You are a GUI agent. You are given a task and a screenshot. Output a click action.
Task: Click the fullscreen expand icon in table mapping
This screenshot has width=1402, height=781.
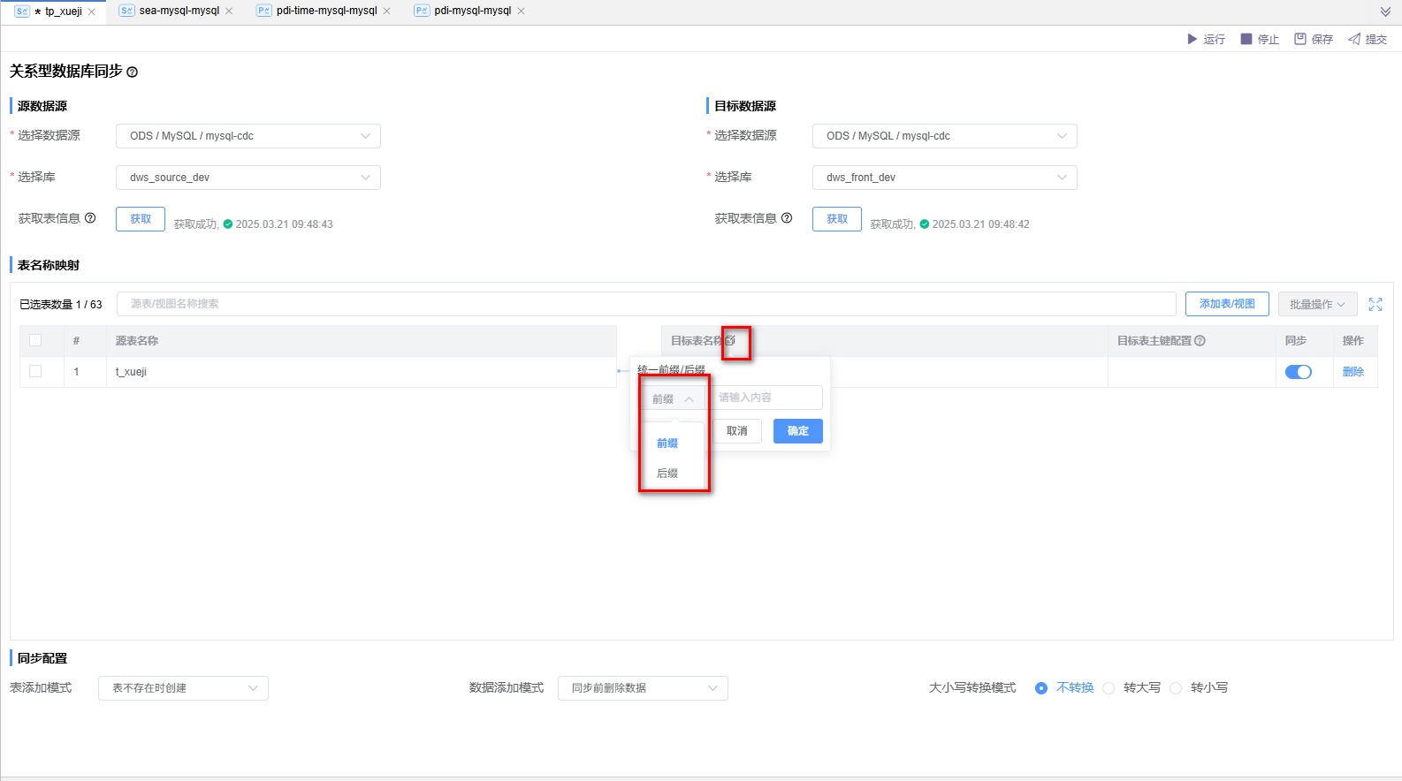[x=1375, y=304]
